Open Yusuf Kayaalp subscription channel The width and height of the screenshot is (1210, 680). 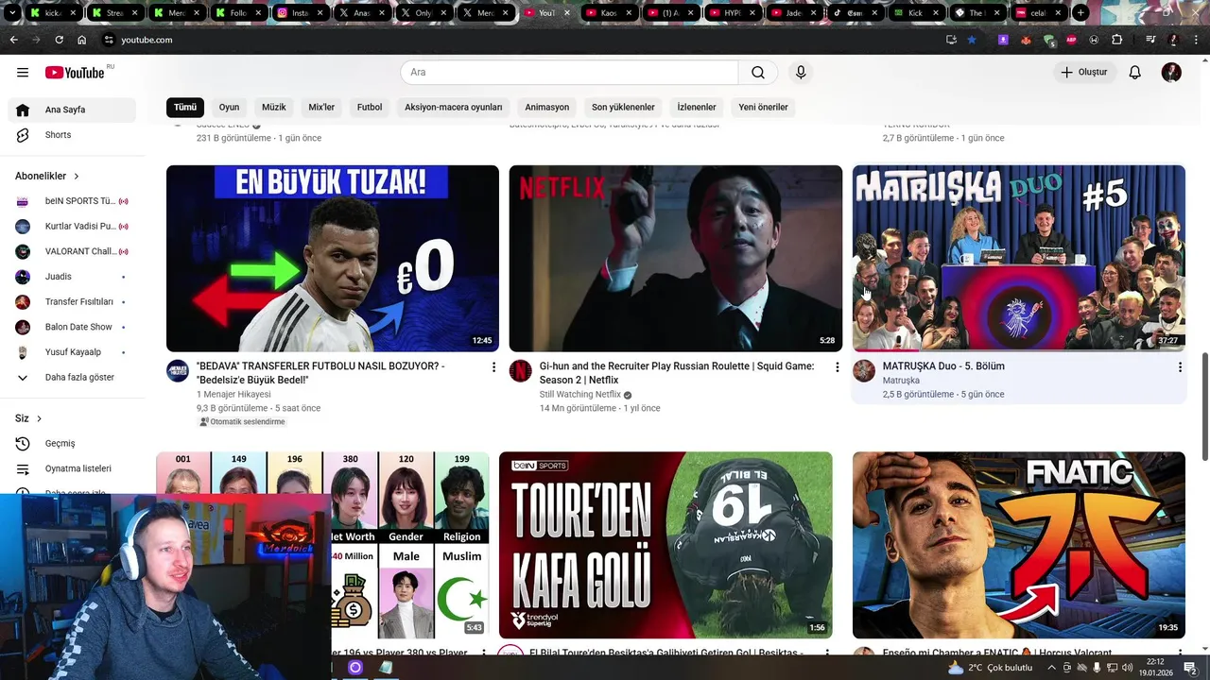(x=72, y=352)
